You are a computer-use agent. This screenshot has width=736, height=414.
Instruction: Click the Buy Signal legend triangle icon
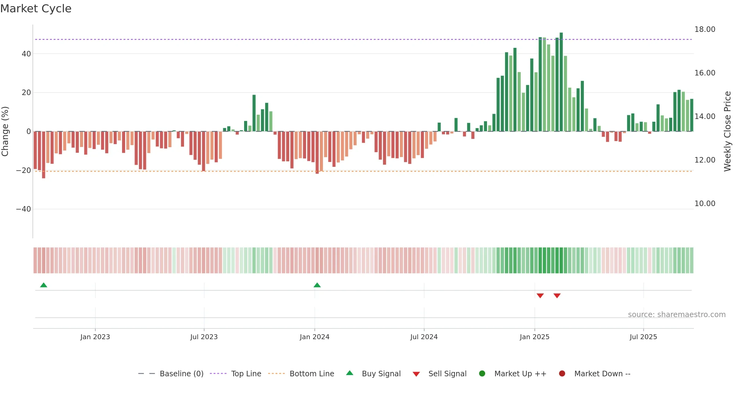(350, 373)
